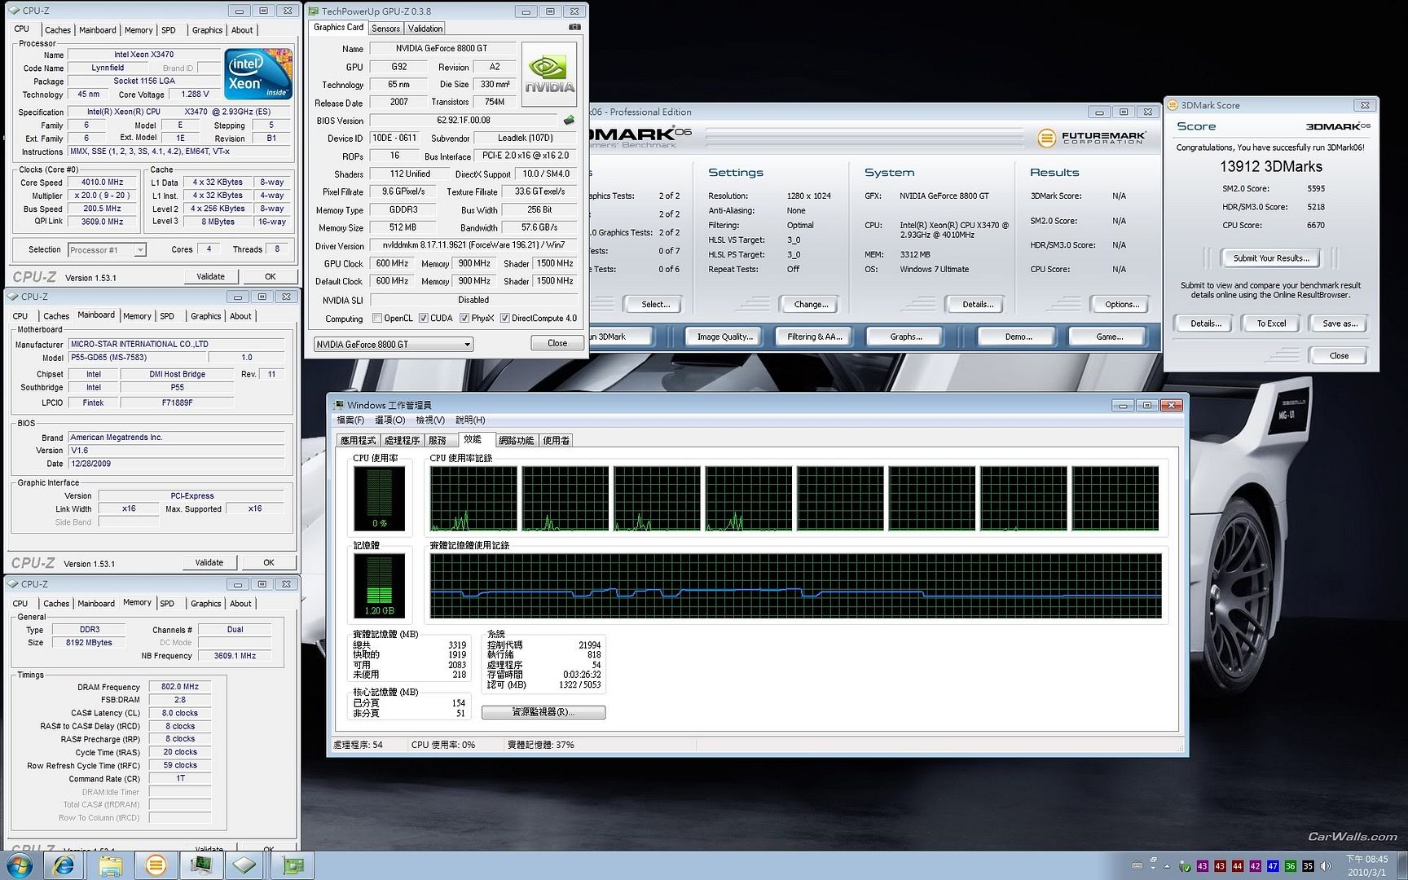This screenshot has width=1408, height=880.
Task: Open 檢視(V) menu in Task Manager
Action: click(x=430, y=420)
